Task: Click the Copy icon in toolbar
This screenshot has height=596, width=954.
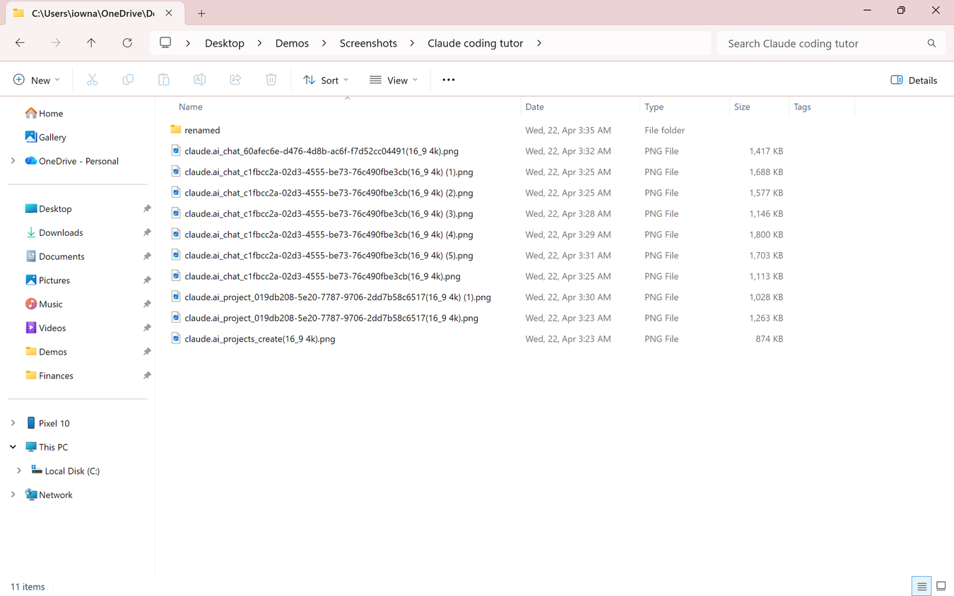Action: click(128, 80)
